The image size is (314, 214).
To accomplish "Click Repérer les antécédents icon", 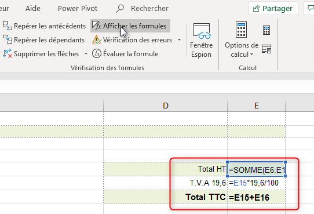I will click(8, 26).
